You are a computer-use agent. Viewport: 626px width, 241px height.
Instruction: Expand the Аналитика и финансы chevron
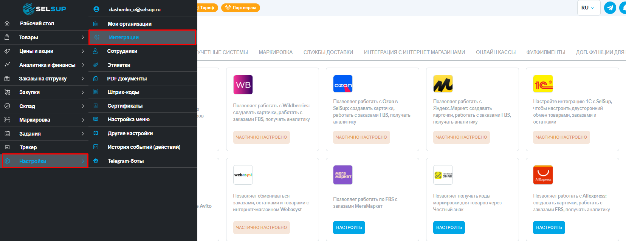point(83,65)
